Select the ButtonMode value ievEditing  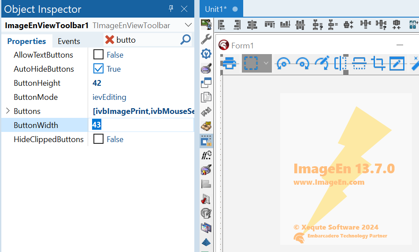109,97
